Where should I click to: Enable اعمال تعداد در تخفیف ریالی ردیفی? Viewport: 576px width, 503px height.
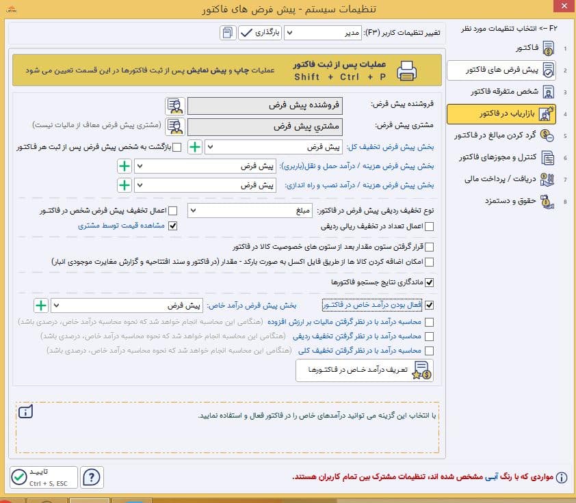(x=429, y=226)
